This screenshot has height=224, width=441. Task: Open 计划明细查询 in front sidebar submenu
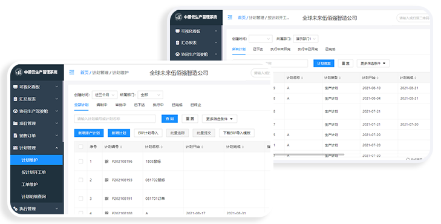[x=34, y=196]
